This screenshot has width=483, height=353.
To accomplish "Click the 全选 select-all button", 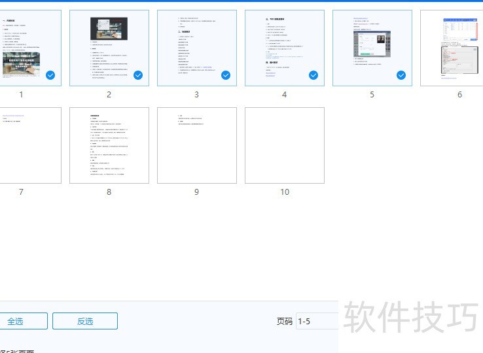I will [24, 321].
